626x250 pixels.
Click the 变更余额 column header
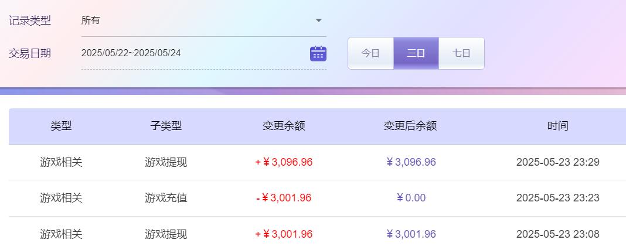coord(284,126)
